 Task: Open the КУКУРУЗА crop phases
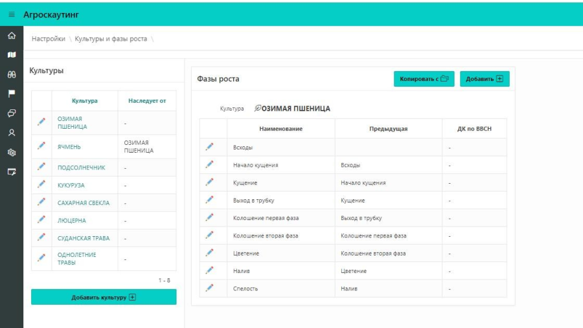point(71,185)
